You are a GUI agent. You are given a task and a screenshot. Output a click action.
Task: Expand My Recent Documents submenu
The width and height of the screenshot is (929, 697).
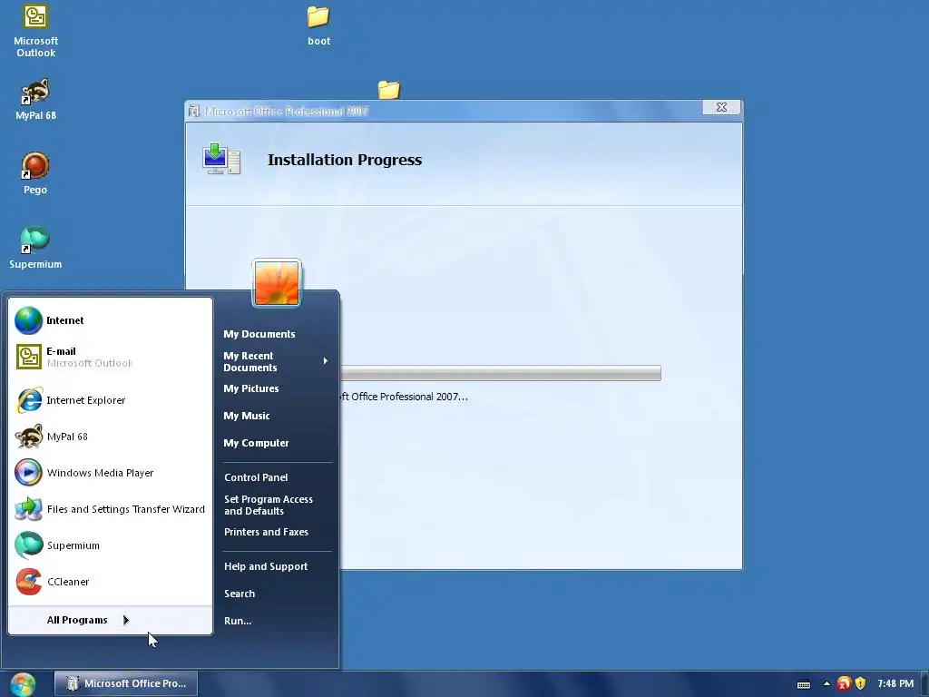coord(276,361)
